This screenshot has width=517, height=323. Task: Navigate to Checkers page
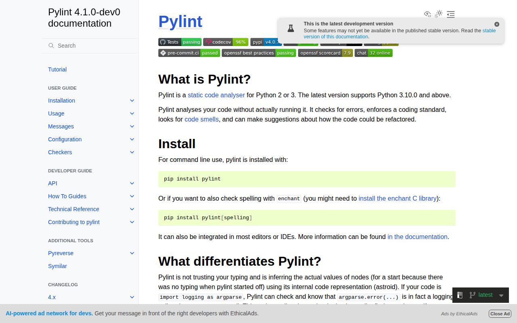60,152
